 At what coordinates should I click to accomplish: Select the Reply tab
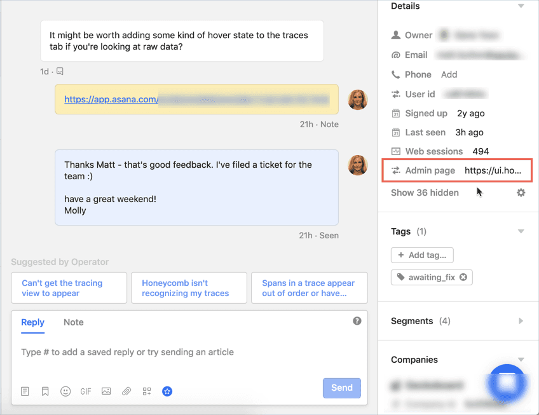32,322
